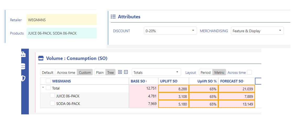Select the Period layout button

tap(205, 72)
